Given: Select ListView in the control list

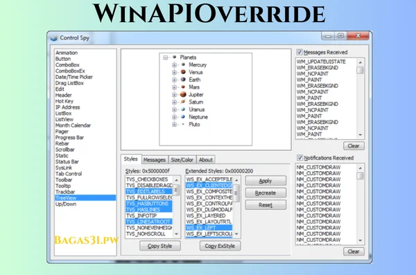Looking at the screenshot, I should tap(64, 119).
